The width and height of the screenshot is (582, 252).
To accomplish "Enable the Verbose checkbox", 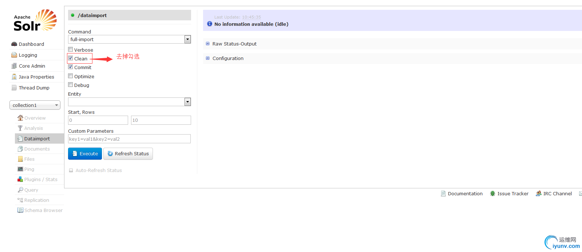I will coord(71,49).
